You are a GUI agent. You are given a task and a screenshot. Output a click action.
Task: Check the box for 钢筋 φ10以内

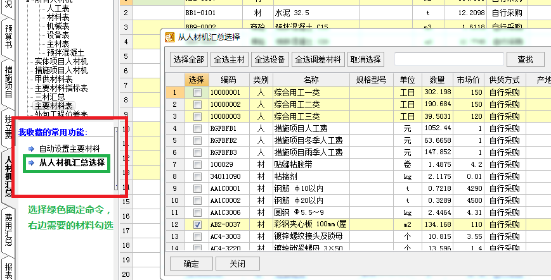[x=197, y=188]
